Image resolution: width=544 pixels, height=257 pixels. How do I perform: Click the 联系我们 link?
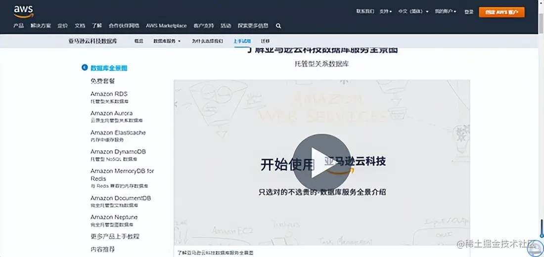click(x=365, y=11)
